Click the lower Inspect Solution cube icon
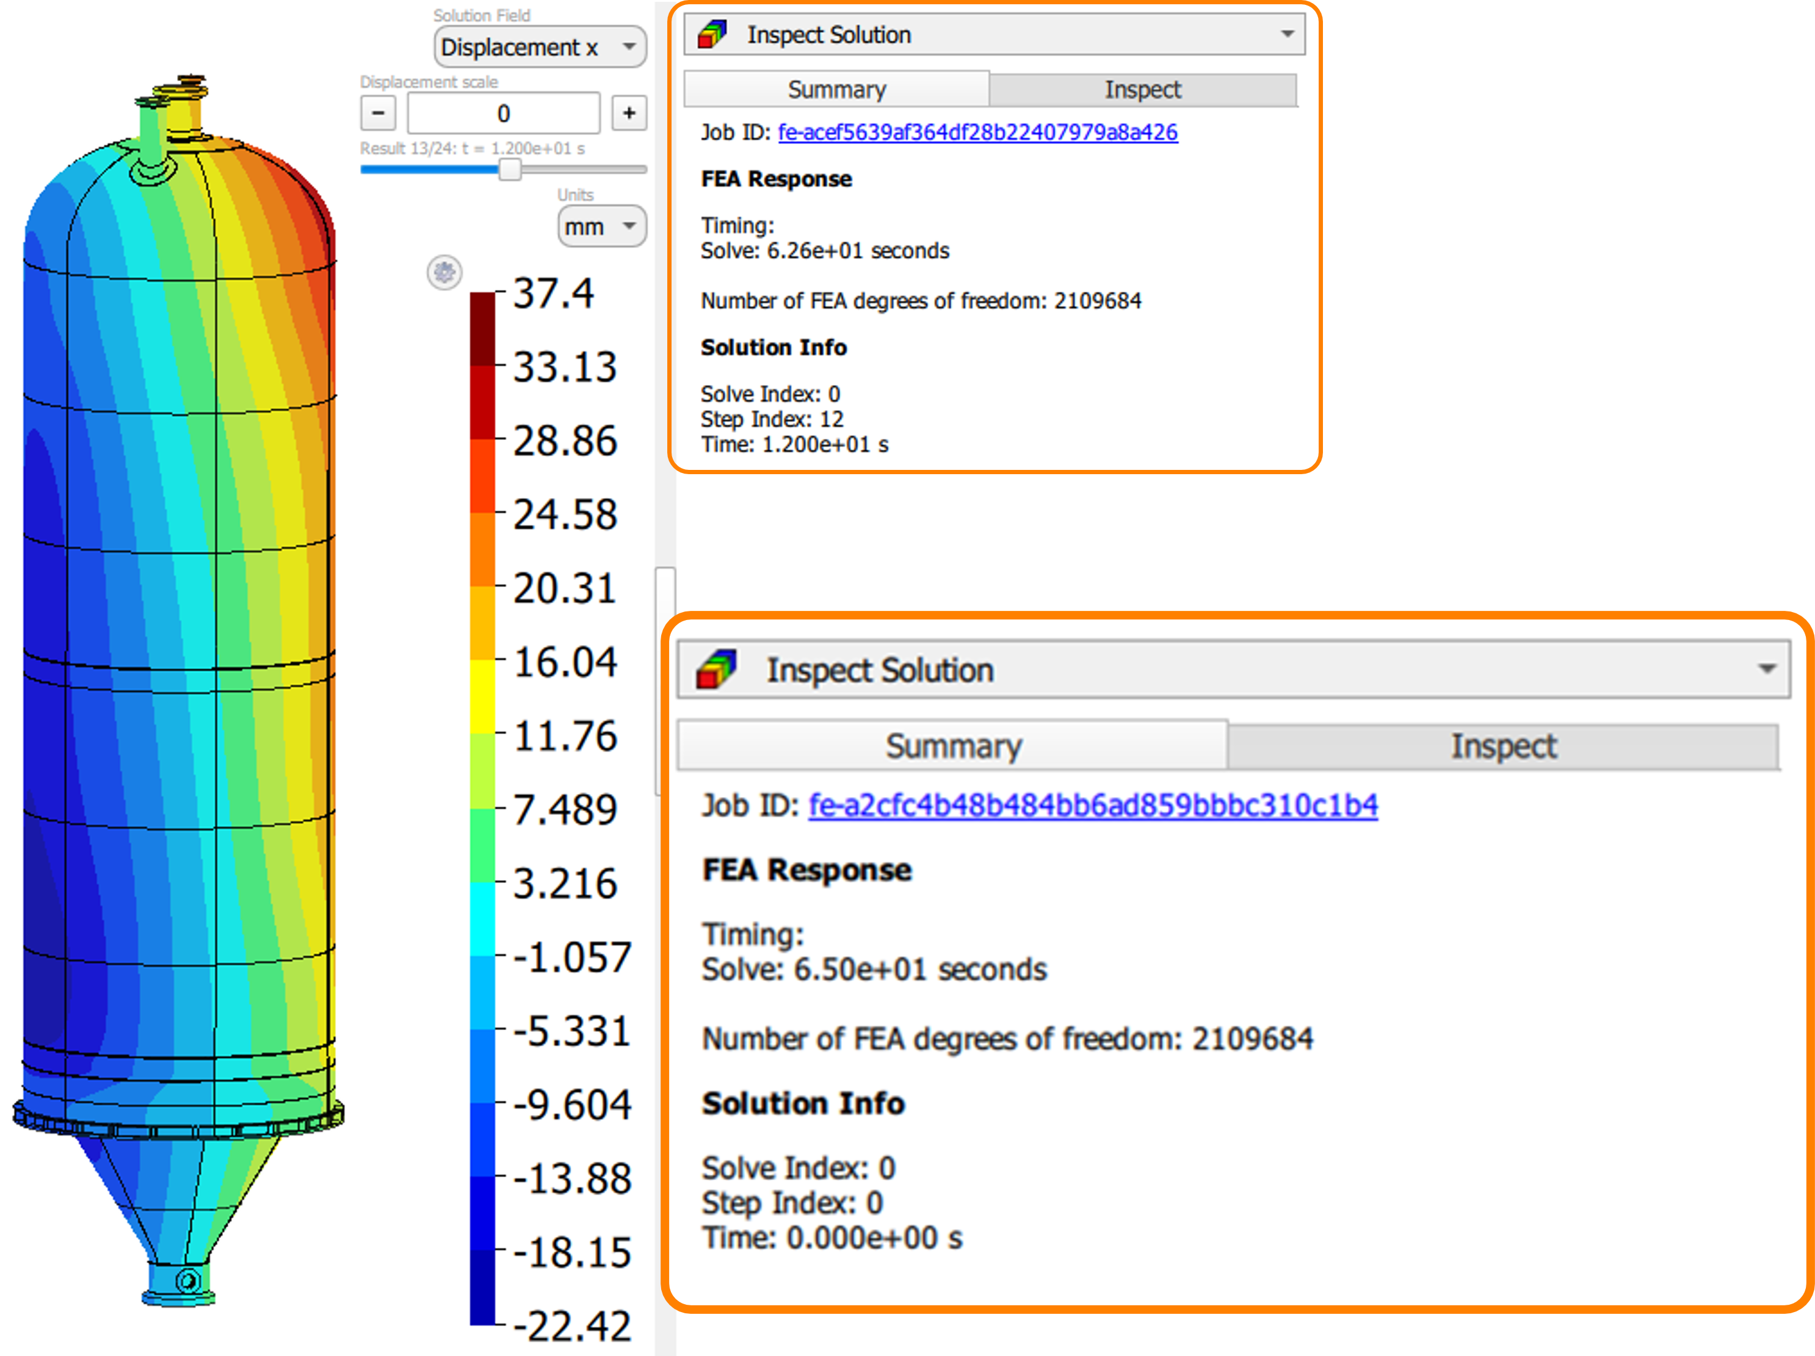The image size is (1815, 1356). [716, 669]
